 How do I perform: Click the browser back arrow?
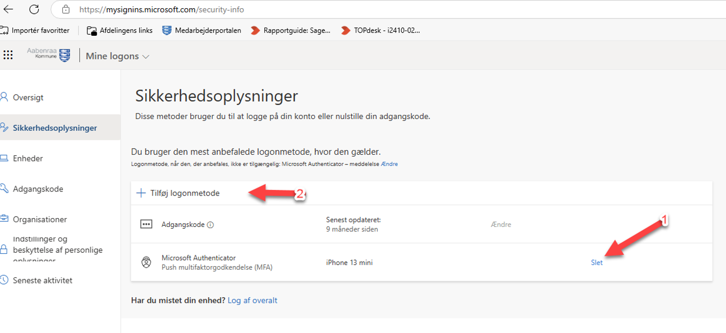(9, 9)
